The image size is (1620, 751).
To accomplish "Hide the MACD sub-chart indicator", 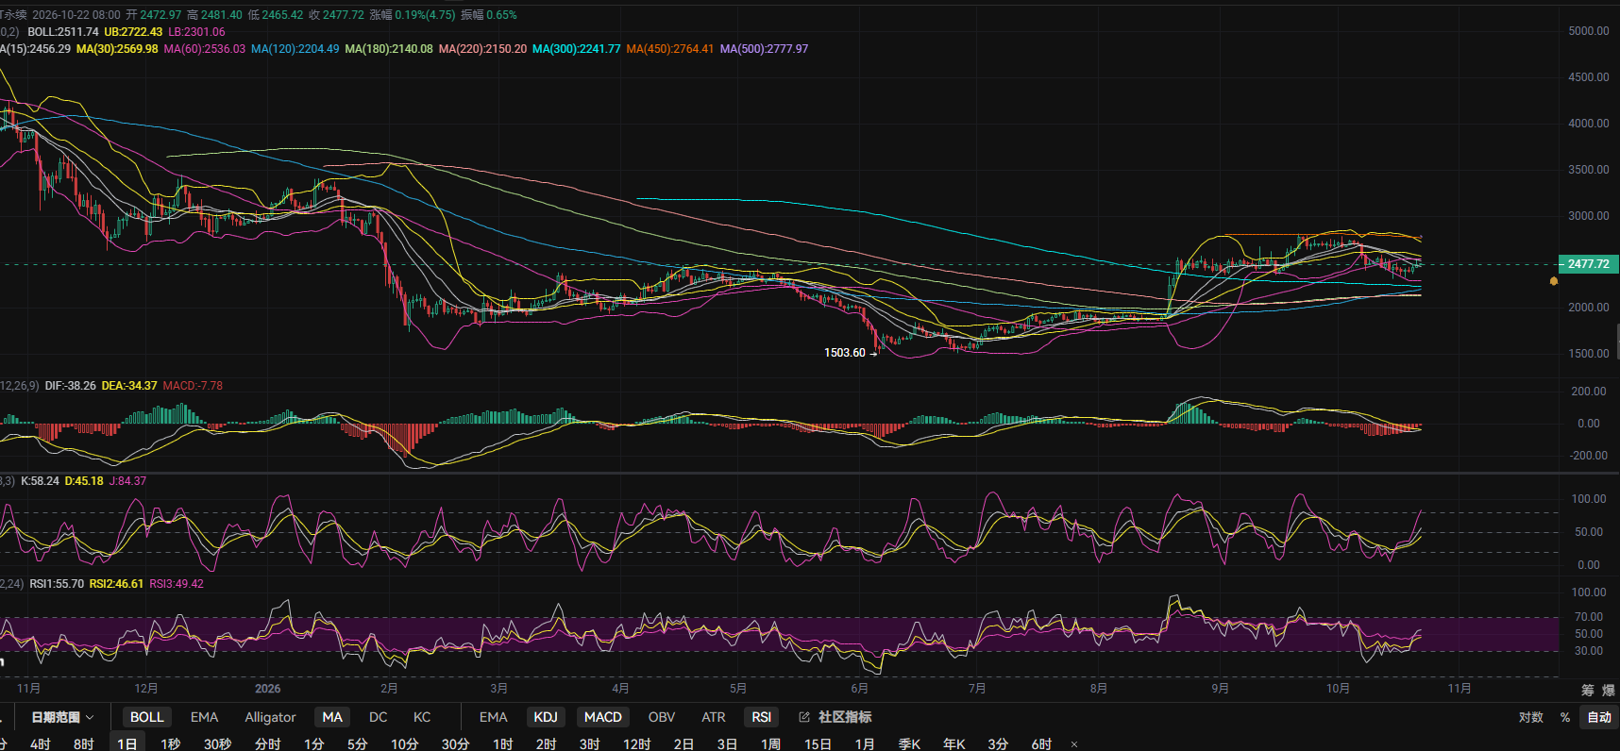I will [x=603, y=717].
